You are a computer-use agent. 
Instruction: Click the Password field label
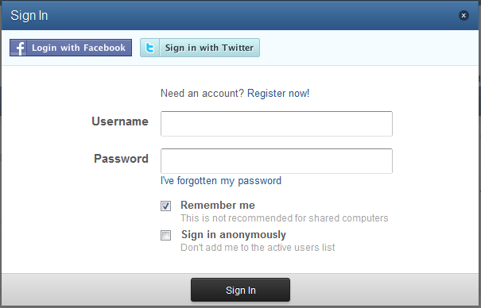click(x=121, y=159)
